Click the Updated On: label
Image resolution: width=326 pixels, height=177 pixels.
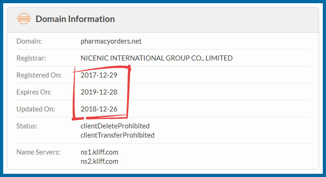[x=35, y=109]
